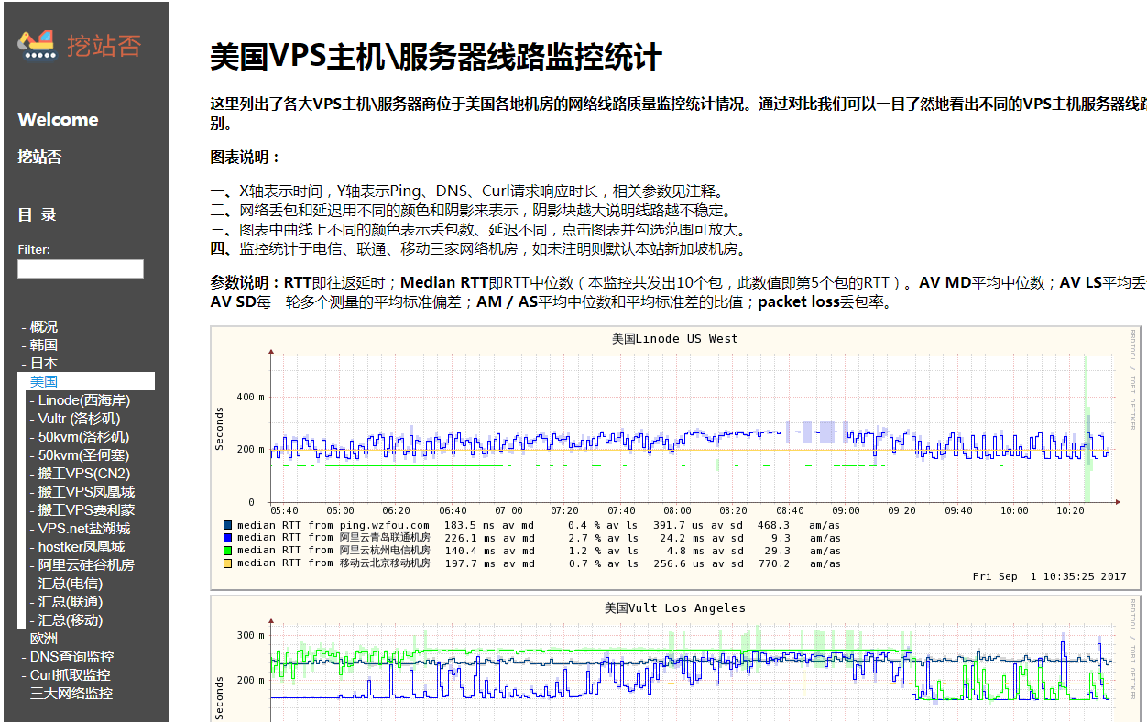Image resolution: width=1147 pixels, height=722 pixels.
Task: Collapse the 美国 section in sidebar
Action: tap(44, 382)
